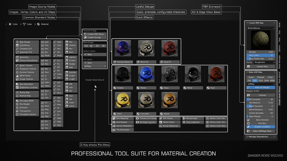287x161 pixels.
Task: Add the Geometry node
Action: coord(27,57)
